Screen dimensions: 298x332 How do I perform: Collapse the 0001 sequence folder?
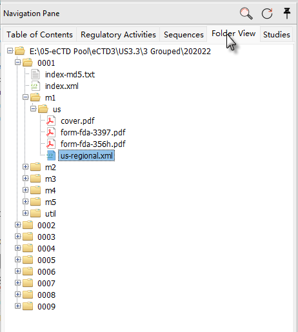point(18,63)
